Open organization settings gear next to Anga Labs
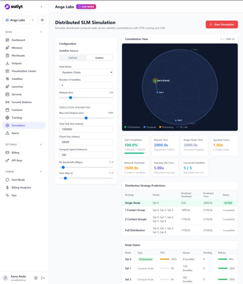This screenshot has width=243, height=284. (x=42, y=20)
